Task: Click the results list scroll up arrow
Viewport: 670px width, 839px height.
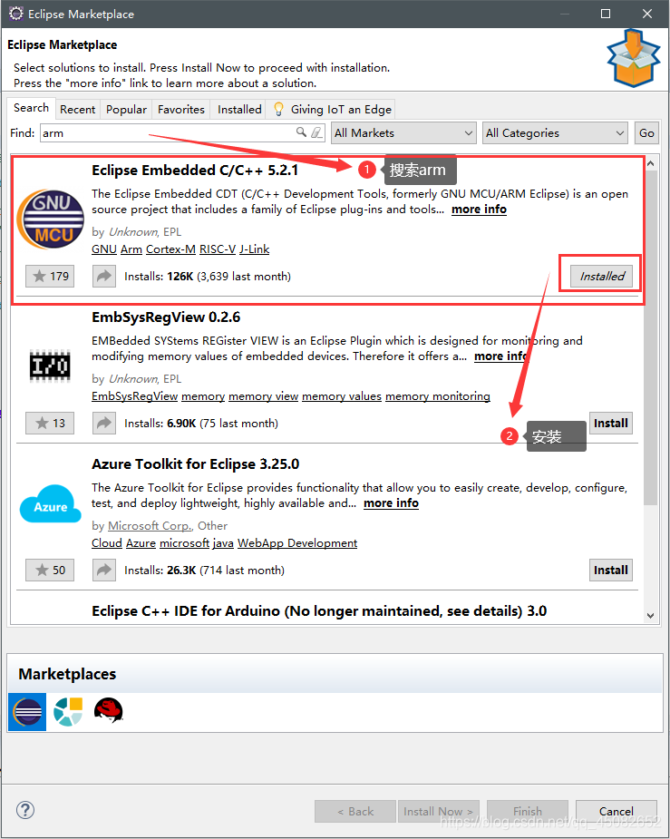Action: 651,163
